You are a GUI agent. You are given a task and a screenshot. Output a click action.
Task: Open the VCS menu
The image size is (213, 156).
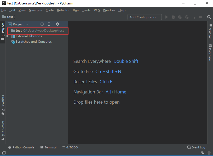pyautogui.click(x=97, y=10)
